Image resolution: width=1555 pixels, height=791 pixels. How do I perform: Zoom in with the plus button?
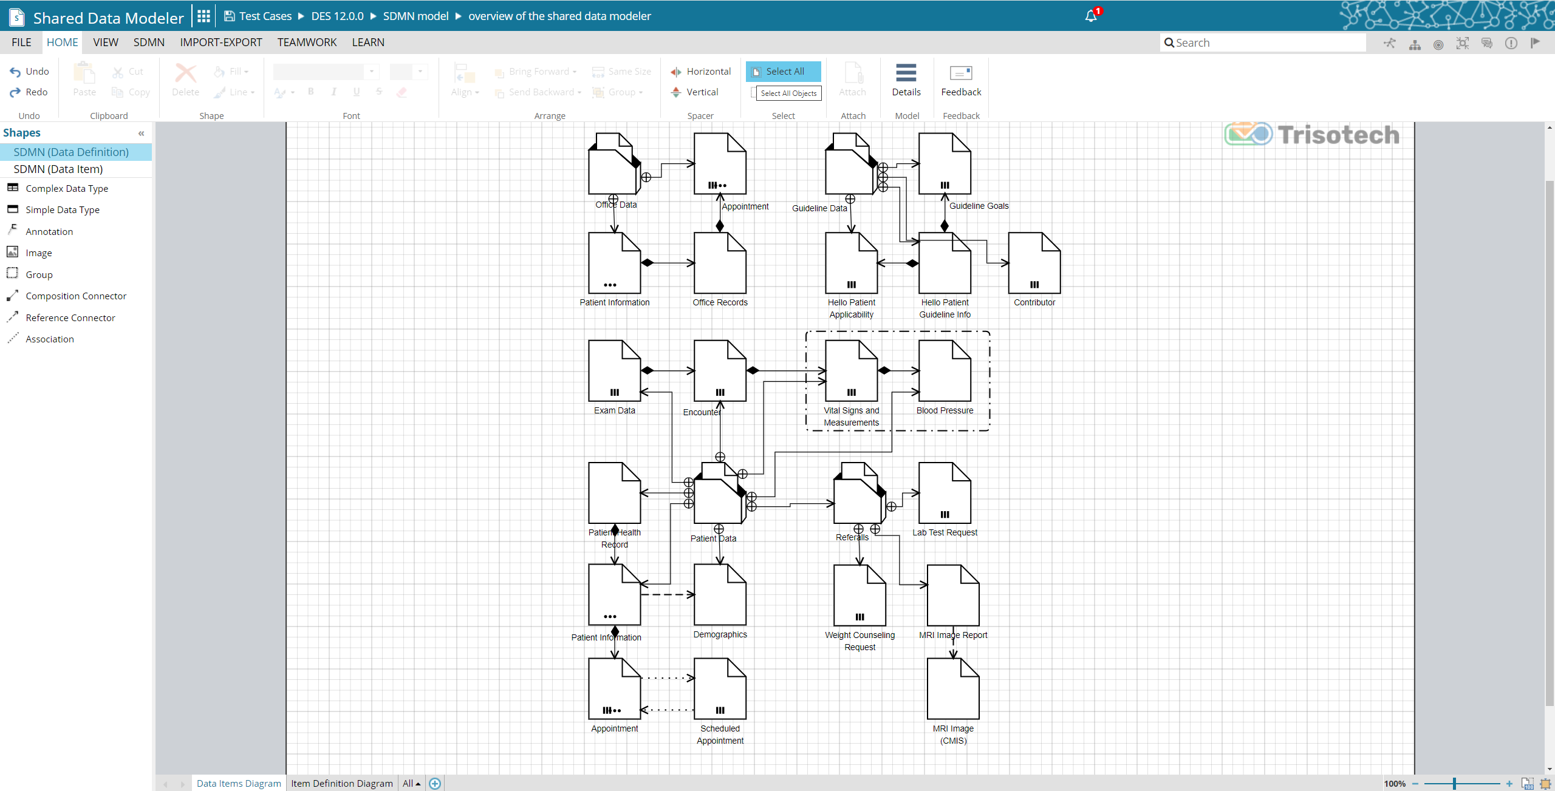click(1509, 784)
